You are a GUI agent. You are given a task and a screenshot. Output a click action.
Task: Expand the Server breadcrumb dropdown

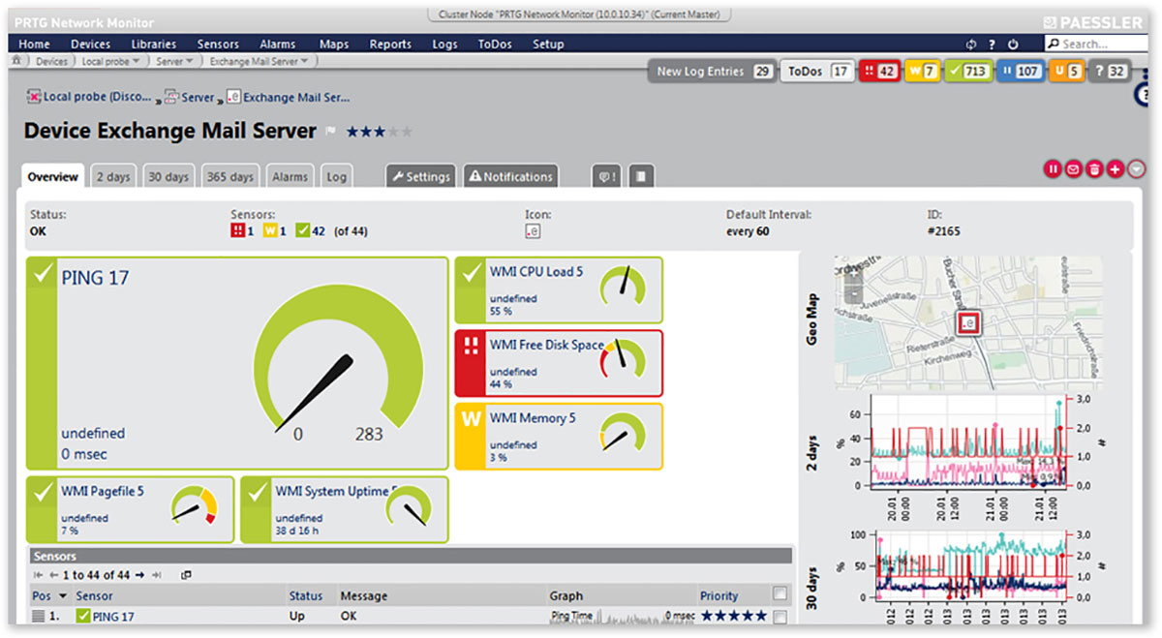(190, 61)
